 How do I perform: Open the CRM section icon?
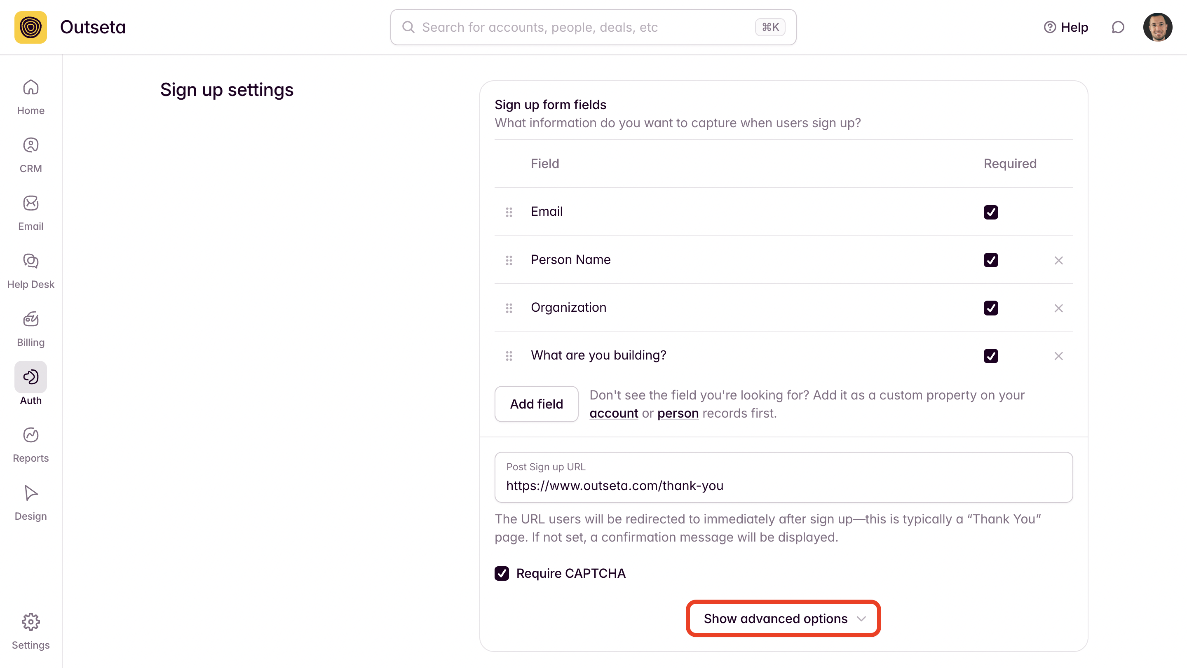coord(30,145)
